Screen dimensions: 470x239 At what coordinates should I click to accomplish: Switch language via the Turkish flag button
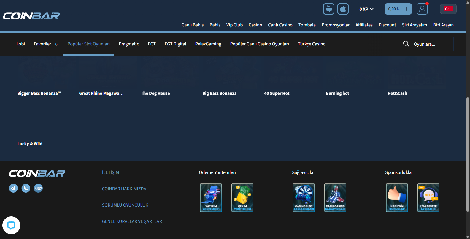point(448,9)
